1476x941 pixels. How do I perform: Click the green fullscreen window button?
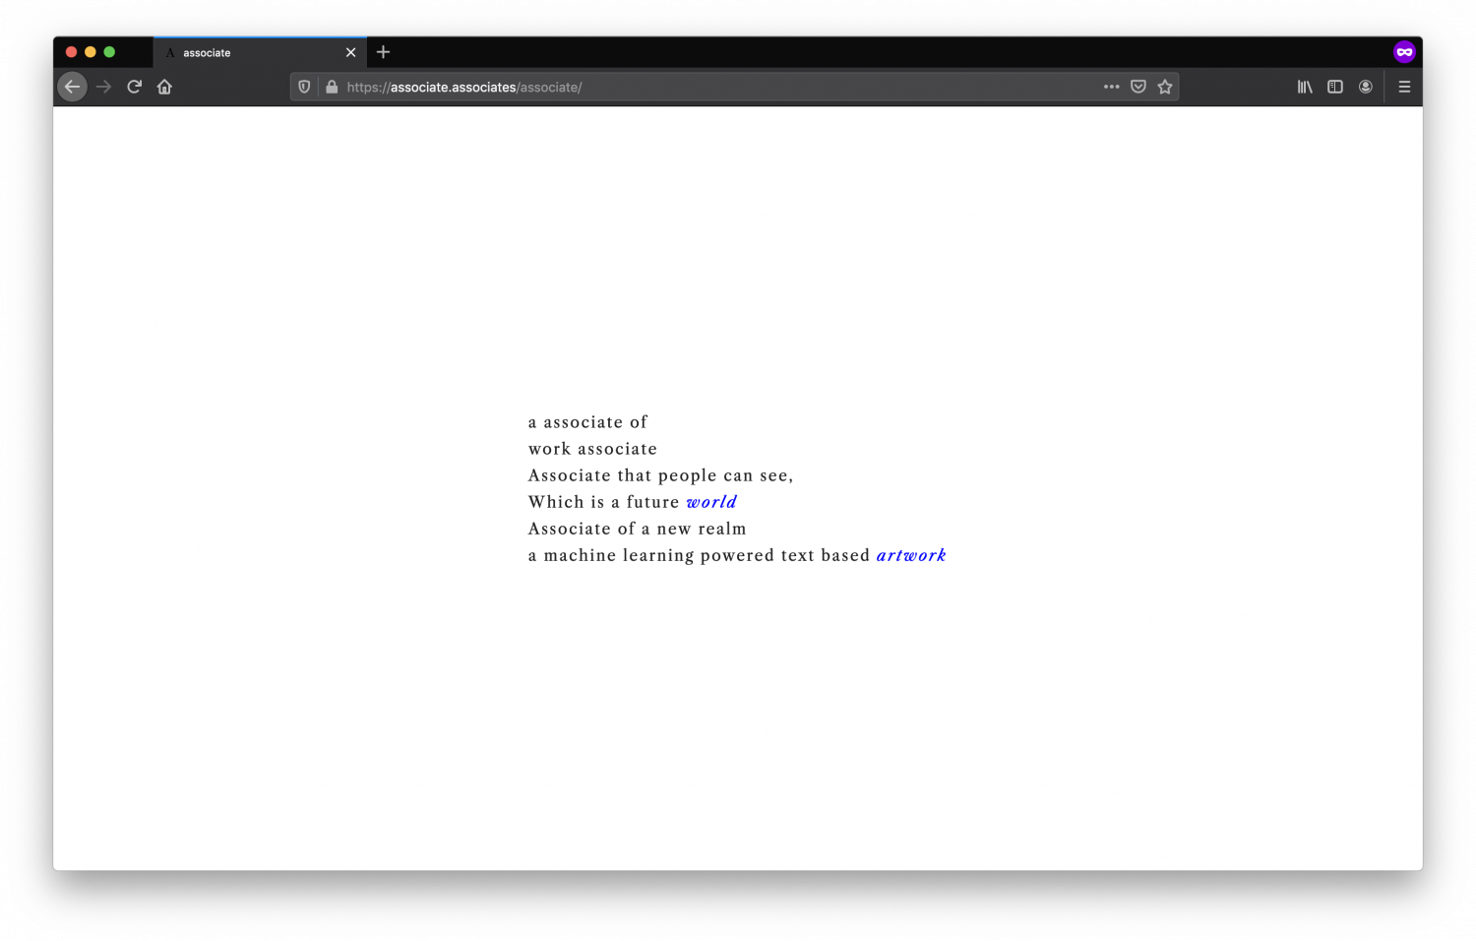click(x=109, y=52)
